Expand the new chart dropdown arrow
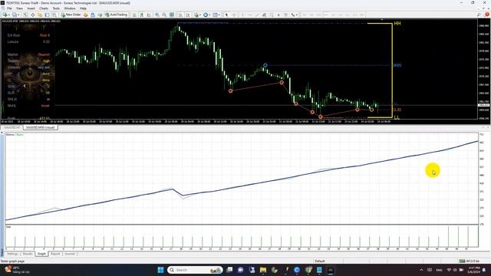 (9, 15)
